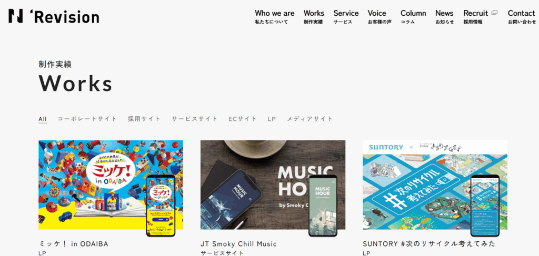Open the Voice page
539x256 pixels.
point(380,17)
